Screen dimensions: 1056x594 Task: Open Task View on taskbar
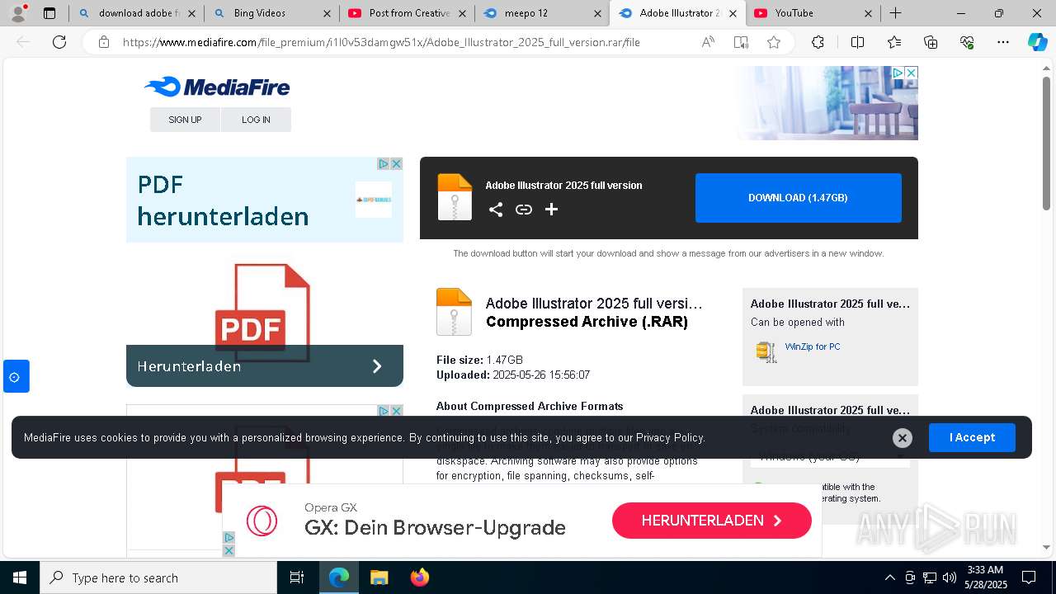[x=297, y=577]
